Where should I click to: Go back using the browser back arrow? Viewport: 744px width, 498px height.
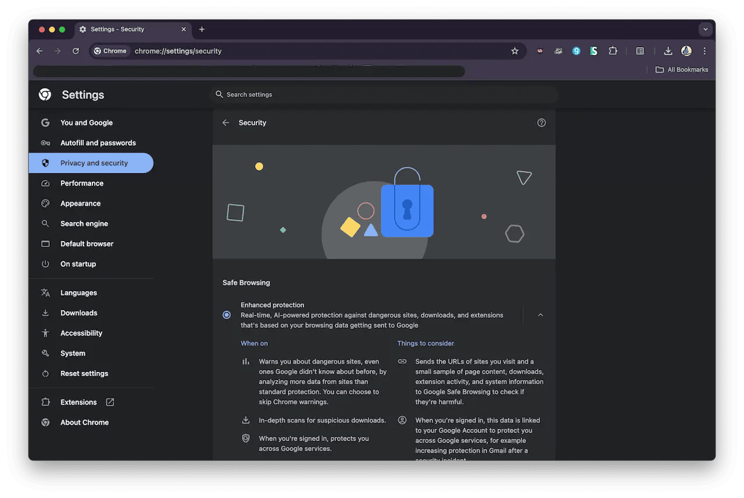[x=40, y=51]
